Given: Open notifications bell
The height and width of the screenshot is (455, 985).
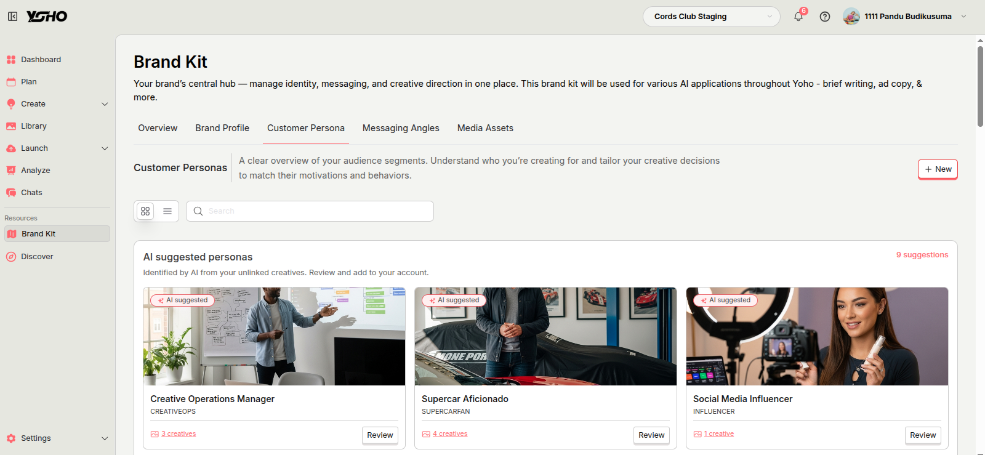Looking at the screenshot, I should 798,17.
